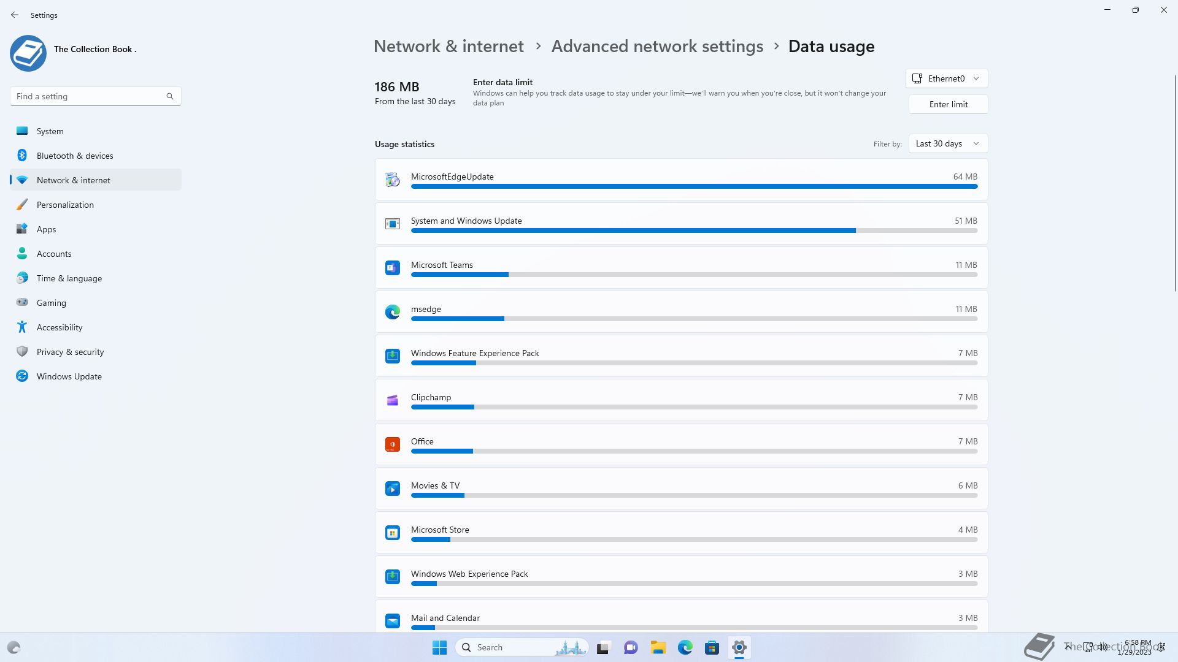Click the 'Office' row text
1178x662 pixels.
(422, 441)
